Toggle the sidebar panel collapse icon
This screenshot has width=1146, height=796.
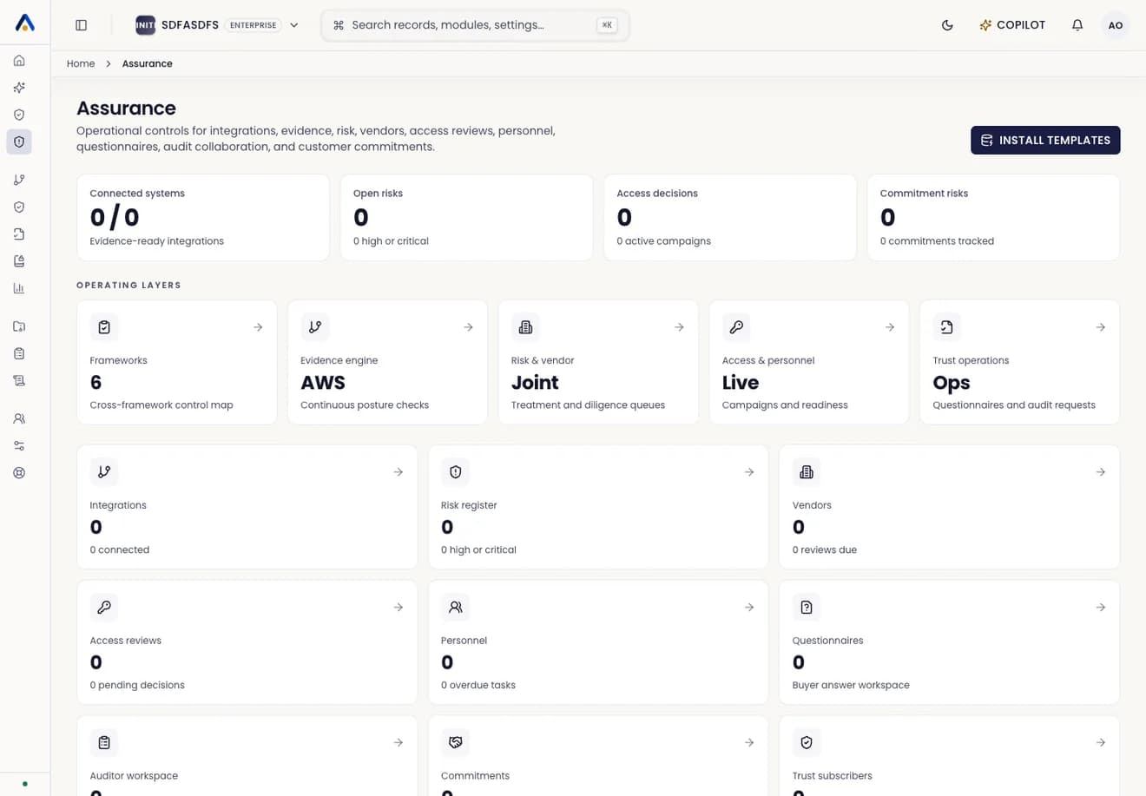coord(81,25)
